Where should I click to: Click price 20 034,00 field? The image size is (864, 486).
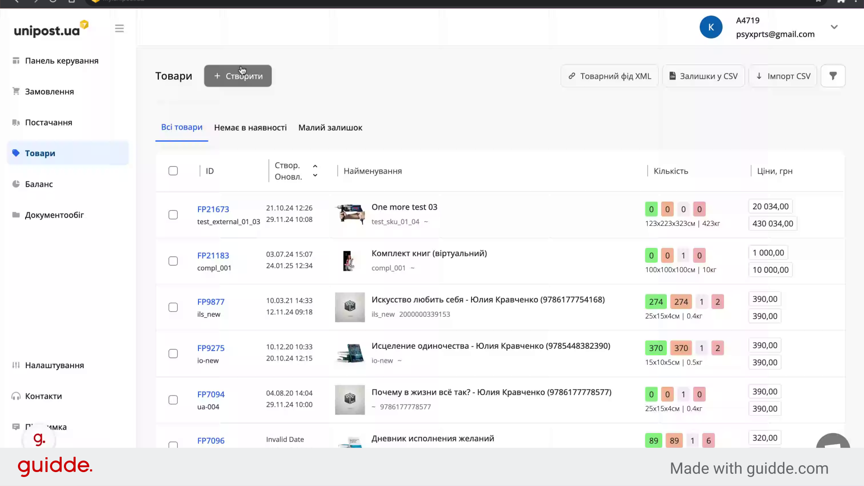(x=770, y=207)
